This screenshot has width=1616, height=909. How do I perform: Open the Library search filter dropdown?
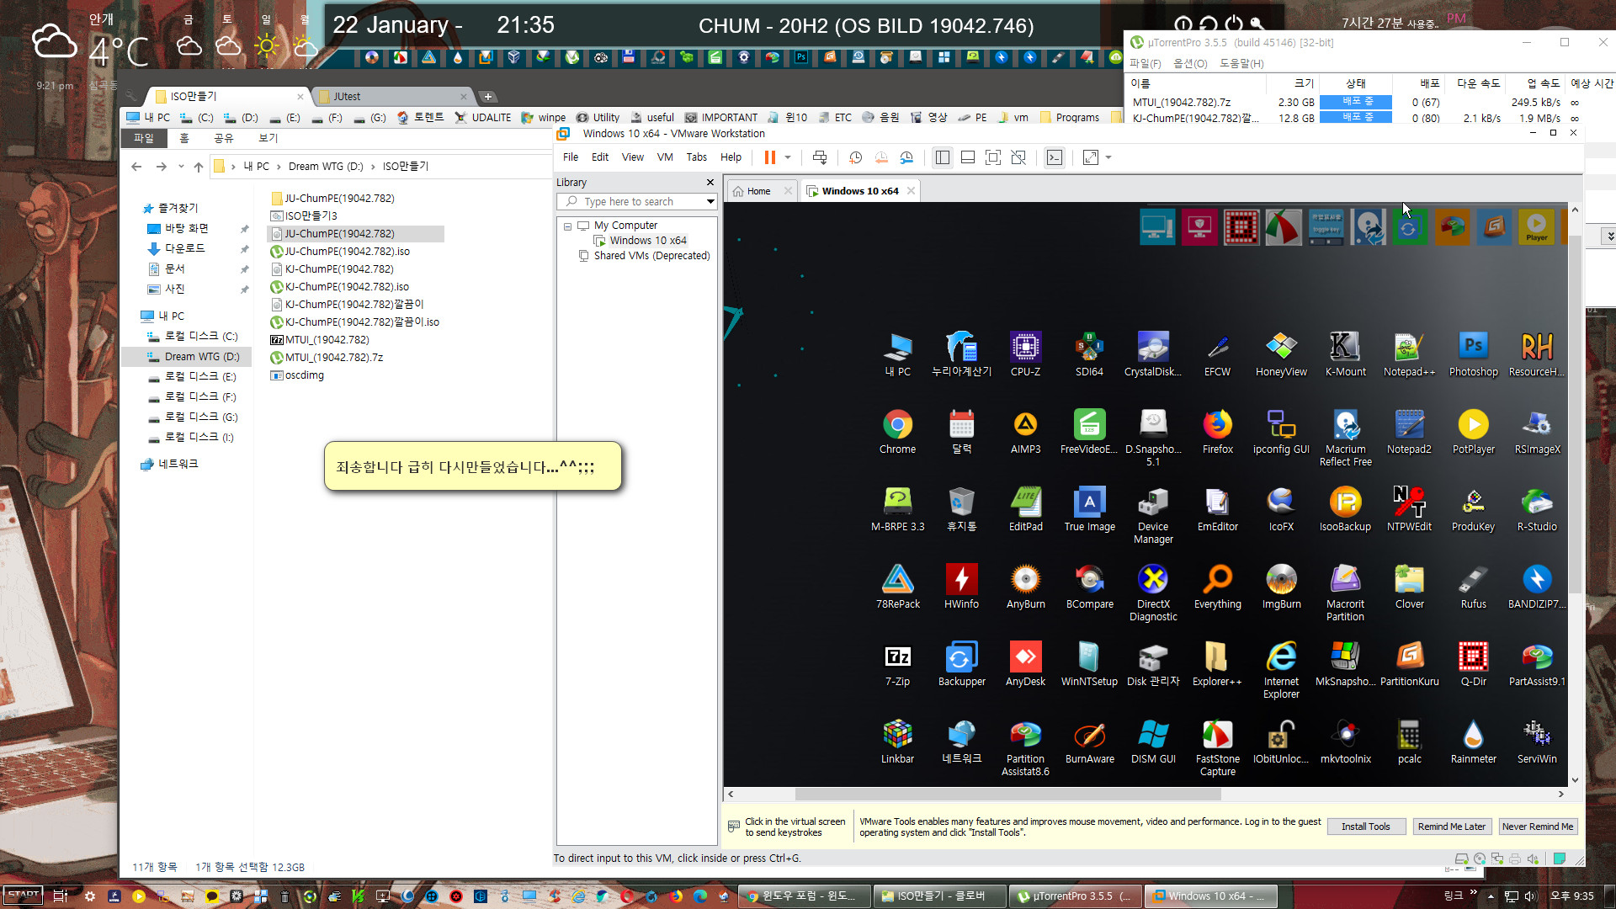click(710, 202)
